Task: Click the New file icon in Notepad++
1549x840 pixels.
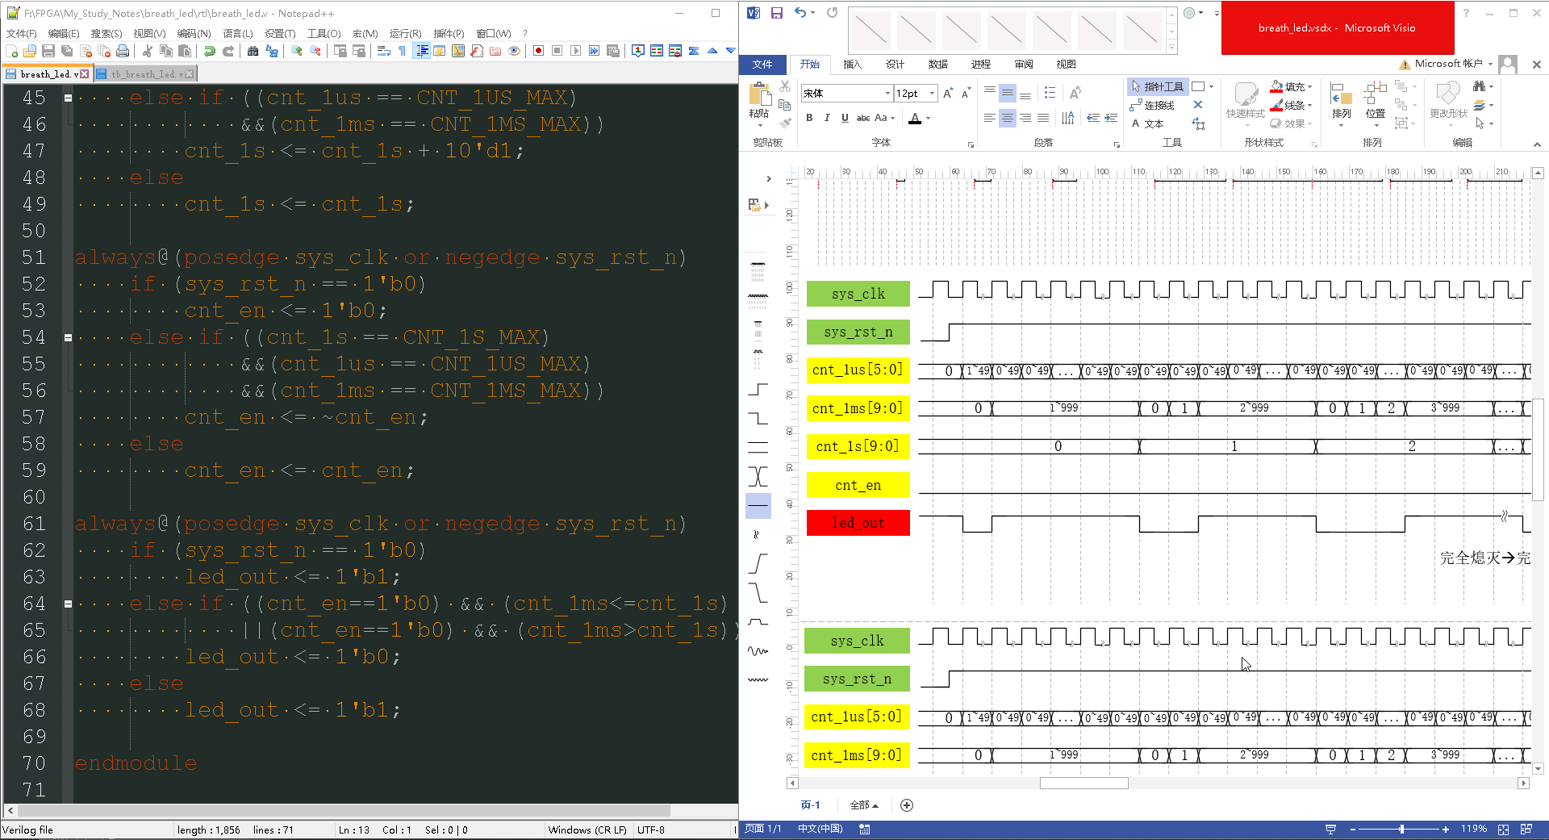Action: click(x=11, y=51)
